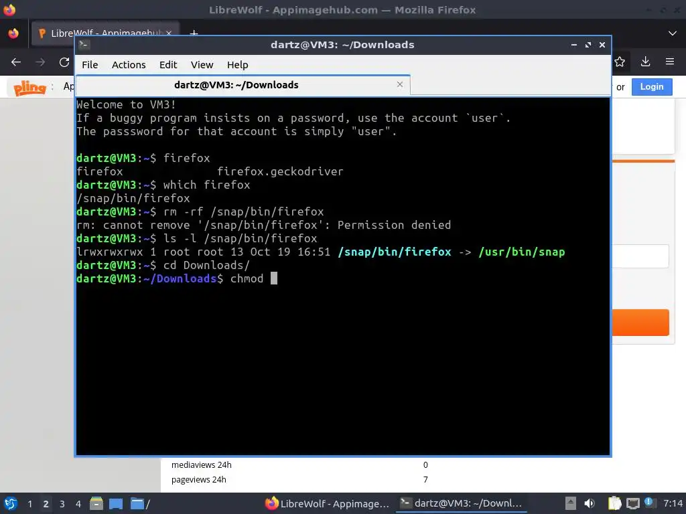This screenshot has width=686, height=514.
Task: Open the file manager launcher on taskbar
Action: [x=96, y=503]
